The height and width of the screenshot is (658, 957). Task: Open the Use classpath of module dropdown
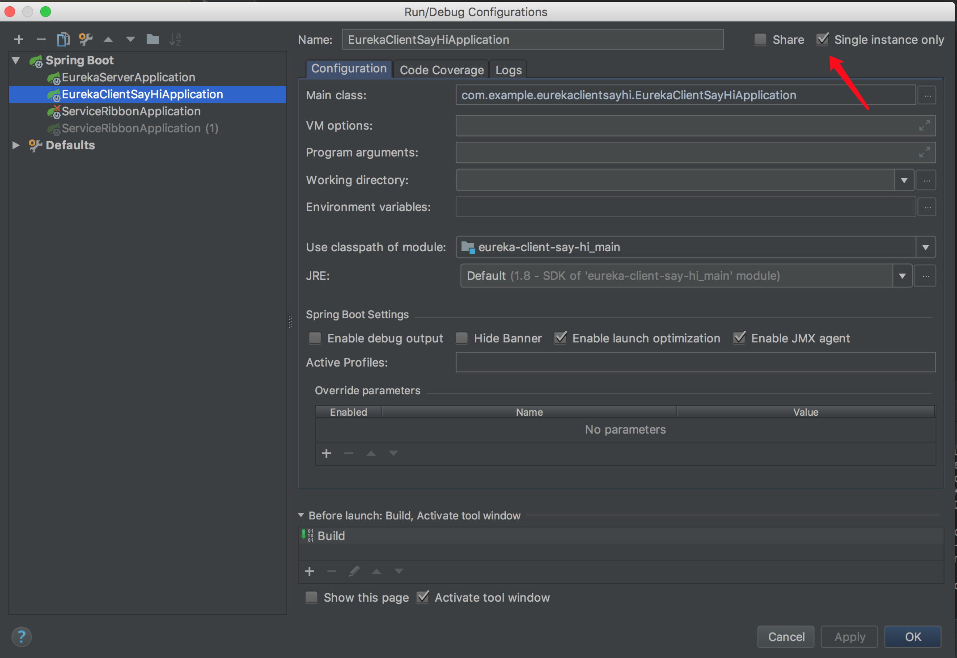[x=925, y=247]
